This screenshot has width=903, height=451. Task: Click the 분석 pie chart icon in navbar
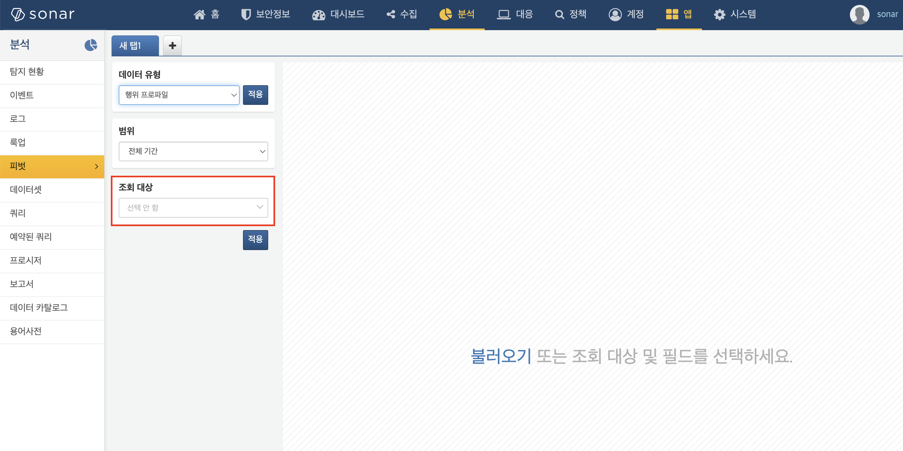(446, 14)
